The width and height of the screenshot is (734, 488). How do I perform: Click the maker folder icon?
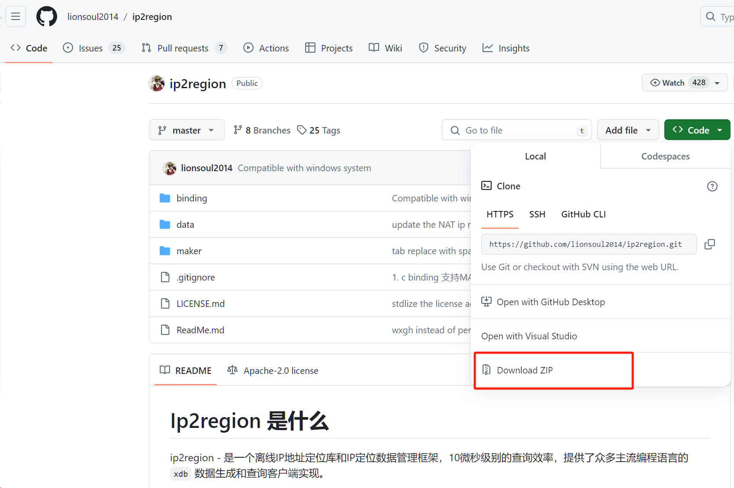(x=165, y=251)
